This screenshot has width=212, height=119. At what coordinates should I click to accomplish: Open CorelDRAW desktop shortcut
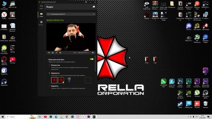[163, 83]
